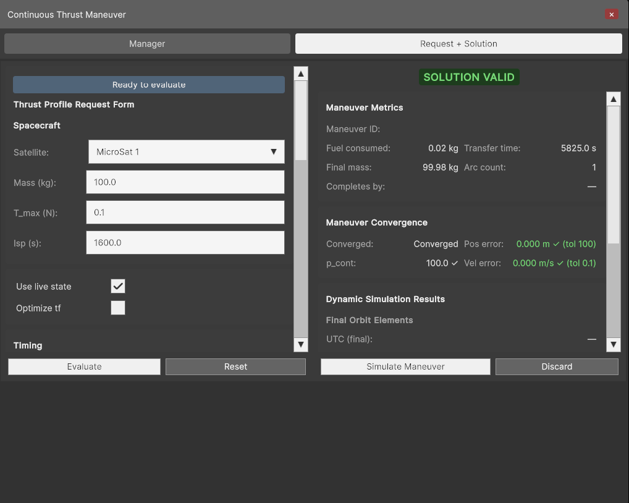The width and height of the screenshot is (629, 503).
Task: Click the Final mass value 99.98 kg
Action: pyautogui.click(x=440, y=167)
